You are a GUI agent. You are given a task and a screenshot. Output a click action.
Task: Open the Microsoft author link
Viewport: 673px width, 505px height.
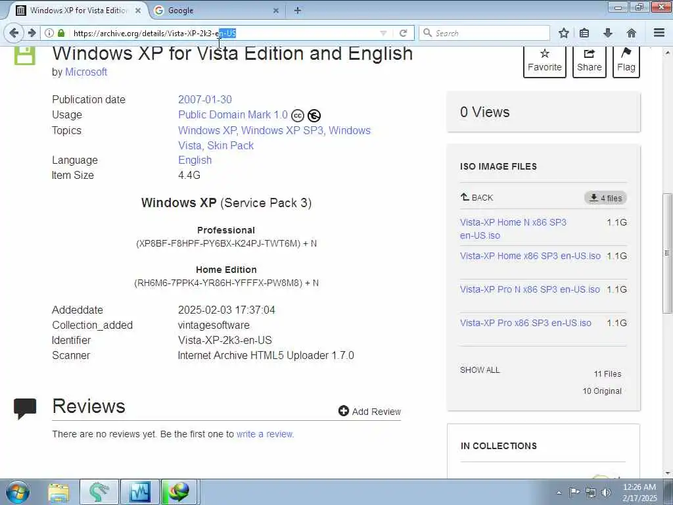coord(86,72)
